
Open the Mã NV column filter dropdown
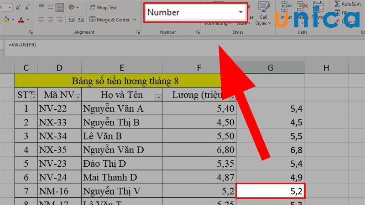78,97
